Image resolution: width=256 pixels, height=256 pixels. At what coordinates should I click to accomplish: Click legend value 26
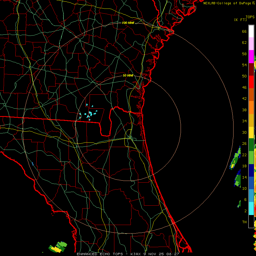pyautogui.click(x=244, y=144)
